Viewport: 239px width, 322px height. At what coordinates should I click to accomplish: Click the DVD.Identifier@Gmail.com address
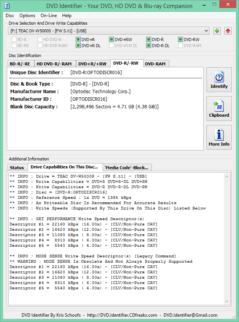[x=190, y=315]
